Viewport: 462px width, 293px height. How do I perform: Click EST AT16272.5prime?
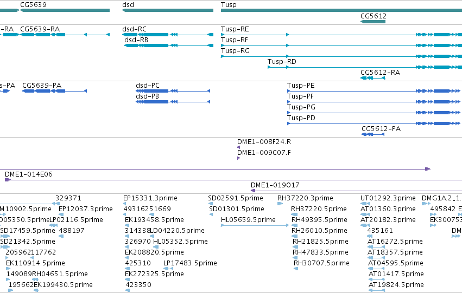click(395, 242)
